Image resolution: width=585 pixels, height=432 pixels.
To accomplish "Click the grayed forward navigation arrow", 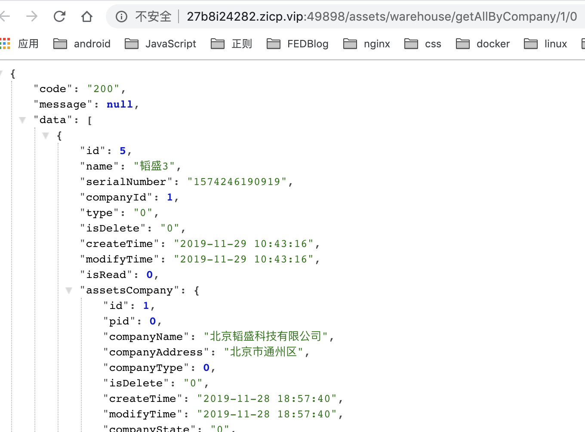I will pyautogui.click(x=31, y=16).
